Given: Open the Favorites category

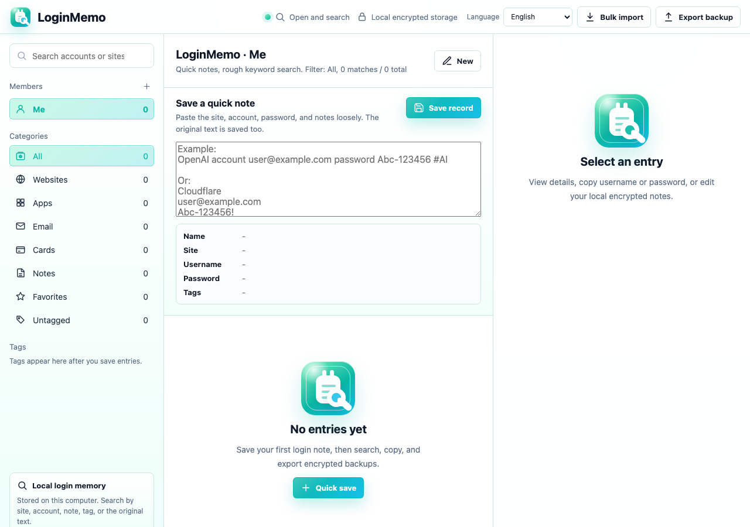Looking at the screenshot, I should point(81,296).
